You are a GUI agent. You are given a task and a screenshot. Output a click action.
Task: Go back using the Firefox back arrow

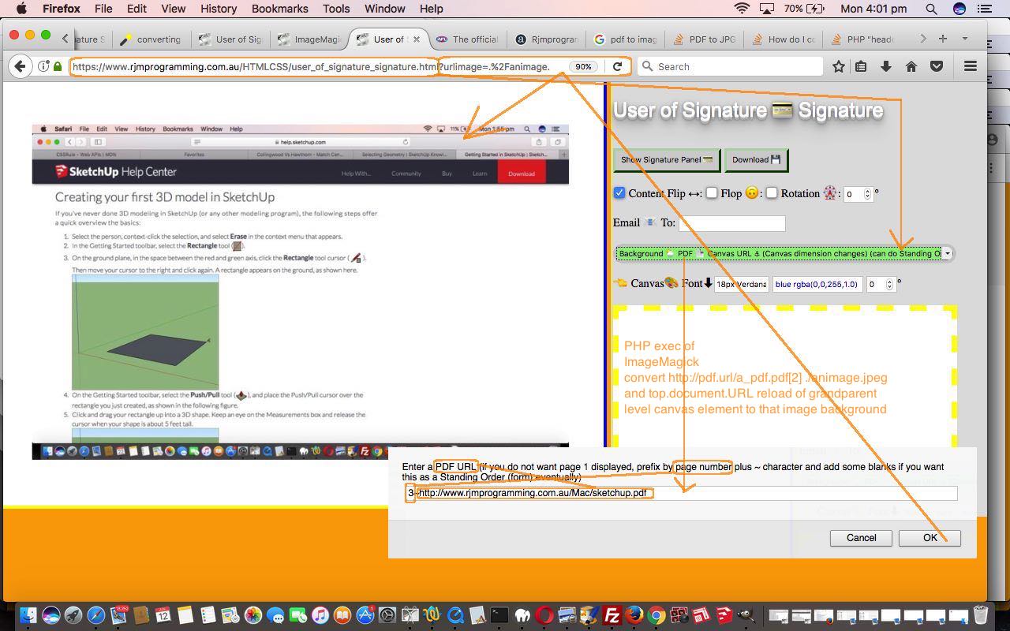coord(21,67)
